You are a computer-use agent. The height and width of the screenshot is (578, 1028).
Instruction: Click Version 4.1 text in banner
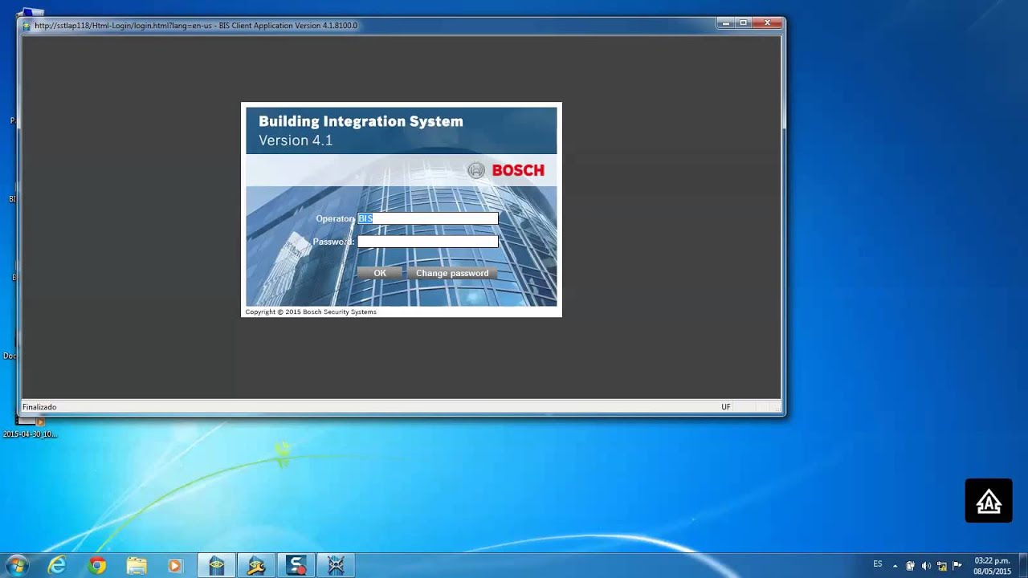pos(296,140)
